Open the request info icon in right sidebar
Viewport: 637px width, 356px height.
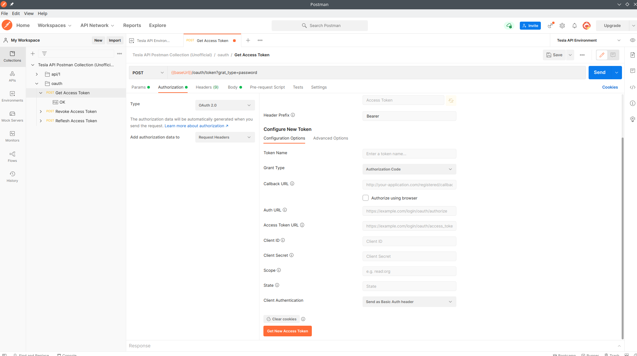tap(633, 103)
